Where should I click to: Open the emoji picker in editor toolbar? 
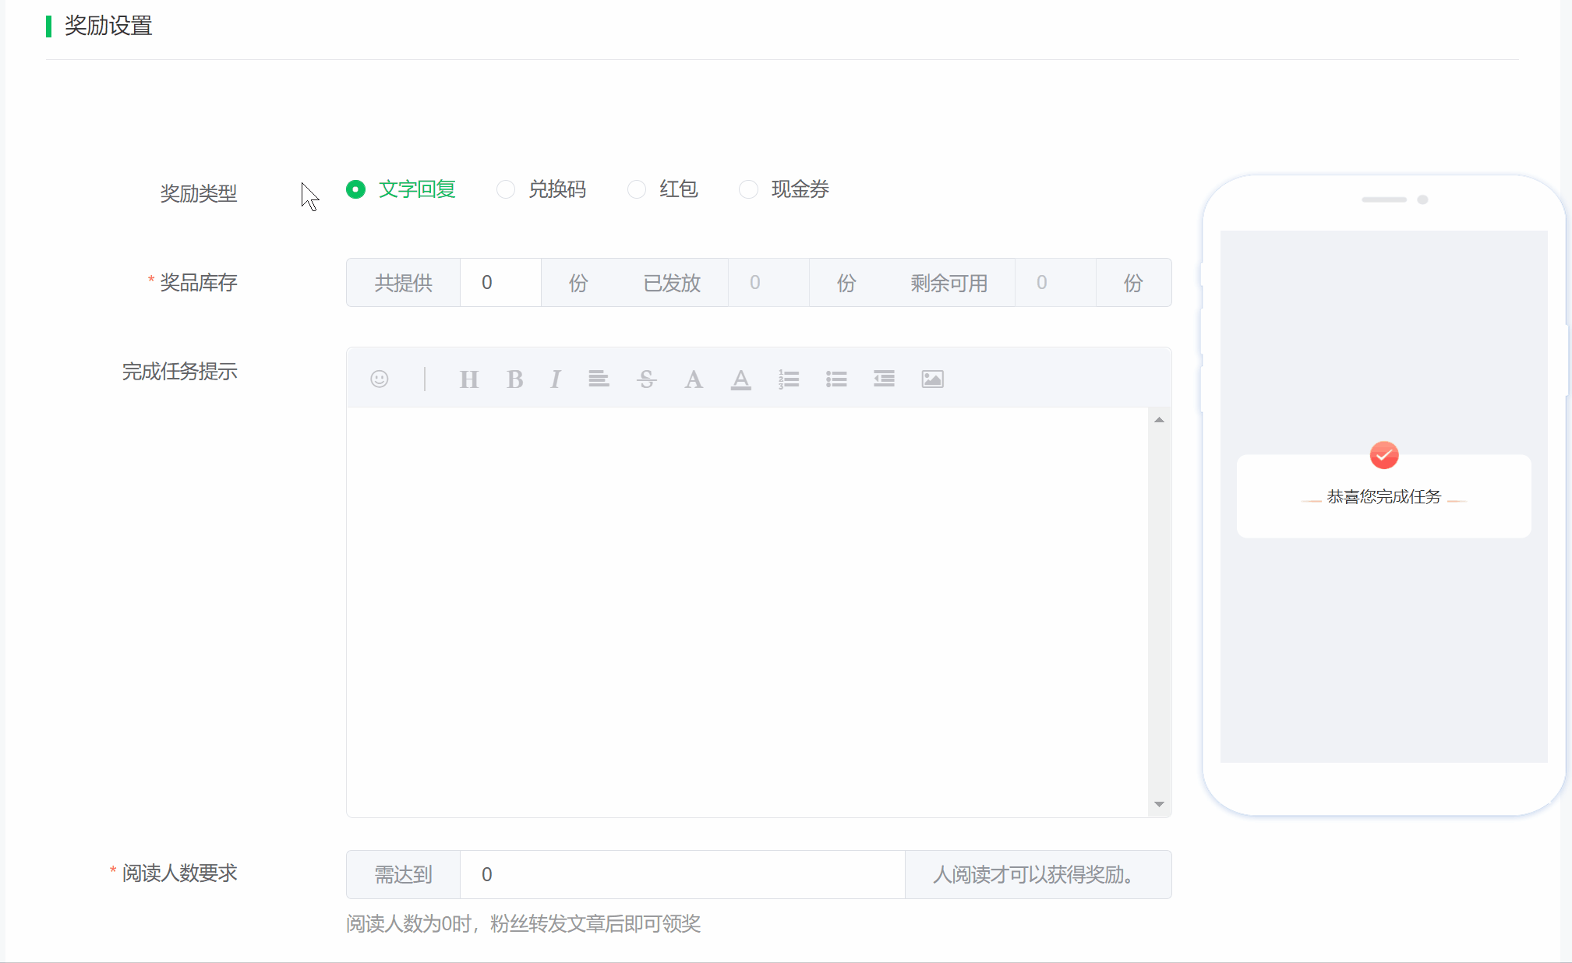(380, 379)
